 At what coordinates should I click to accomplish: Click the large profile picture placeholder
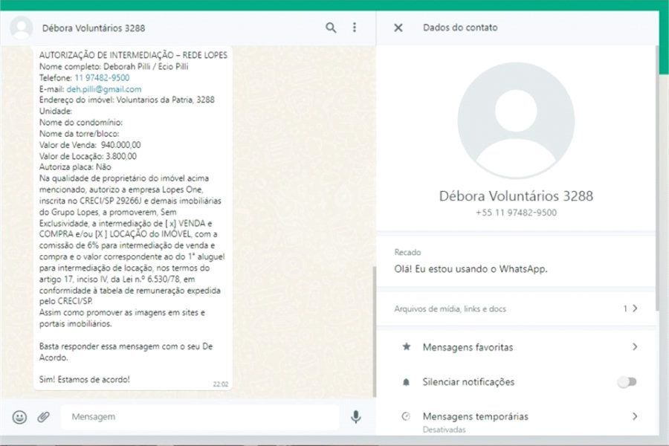pos(516,120)
